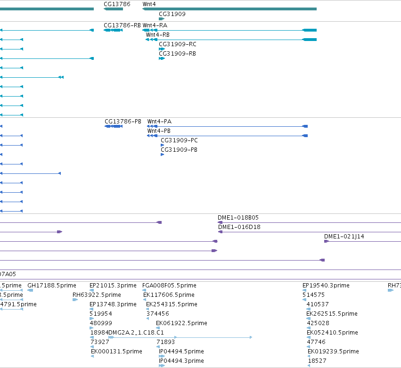Click the CG31909-RC transcript label
The height and width of the screenshot is (368, 401).
(x=178, y=44)
